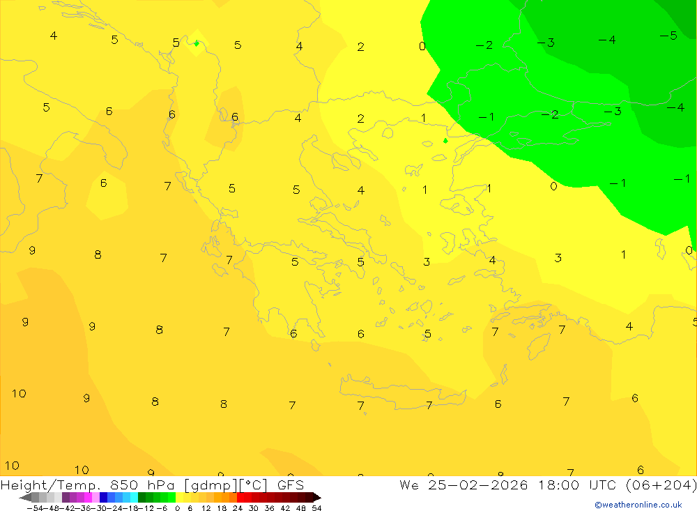Pick the bright red swatch above the 24 label
The height and width of the screenshot is (511, 697).
click(240, 498)
